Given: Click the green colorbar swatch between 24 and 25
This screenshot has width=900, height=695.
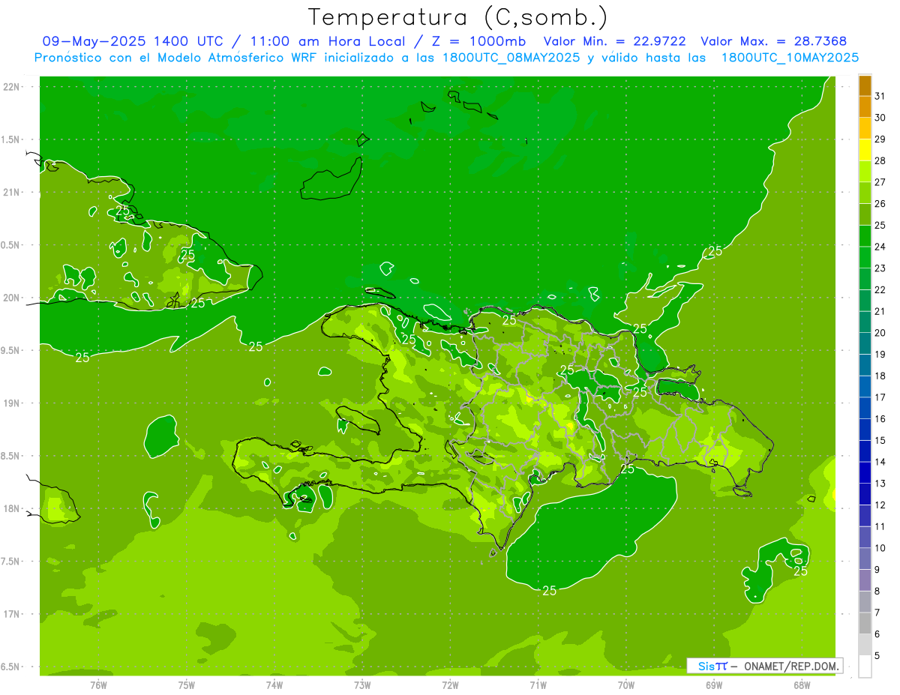Looking at the screenshot, I should [865, 236].
